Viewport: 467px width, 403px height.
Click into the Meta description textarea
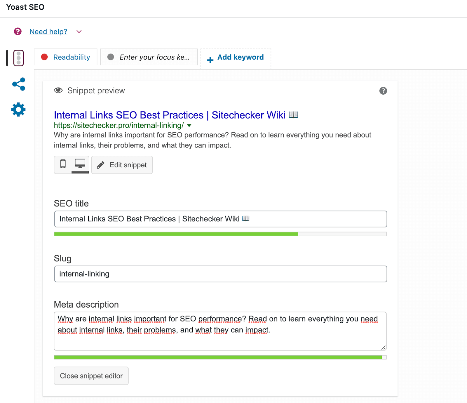coord(220,331)
